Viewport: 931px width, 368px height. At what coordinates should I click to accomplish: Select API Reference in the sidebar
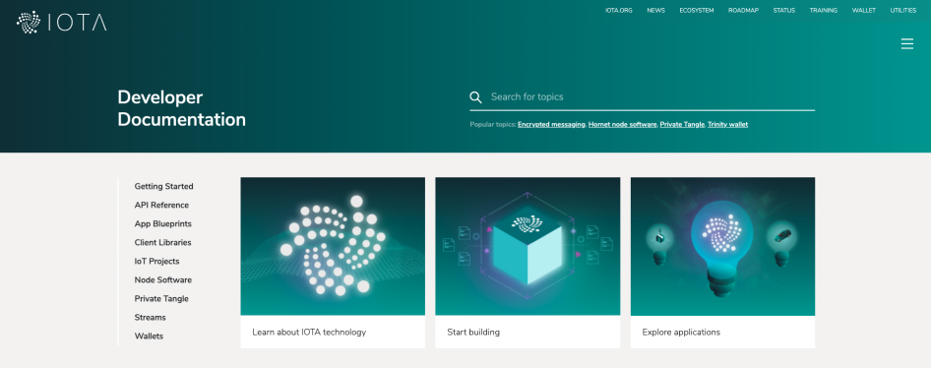(x=161, y=206)
